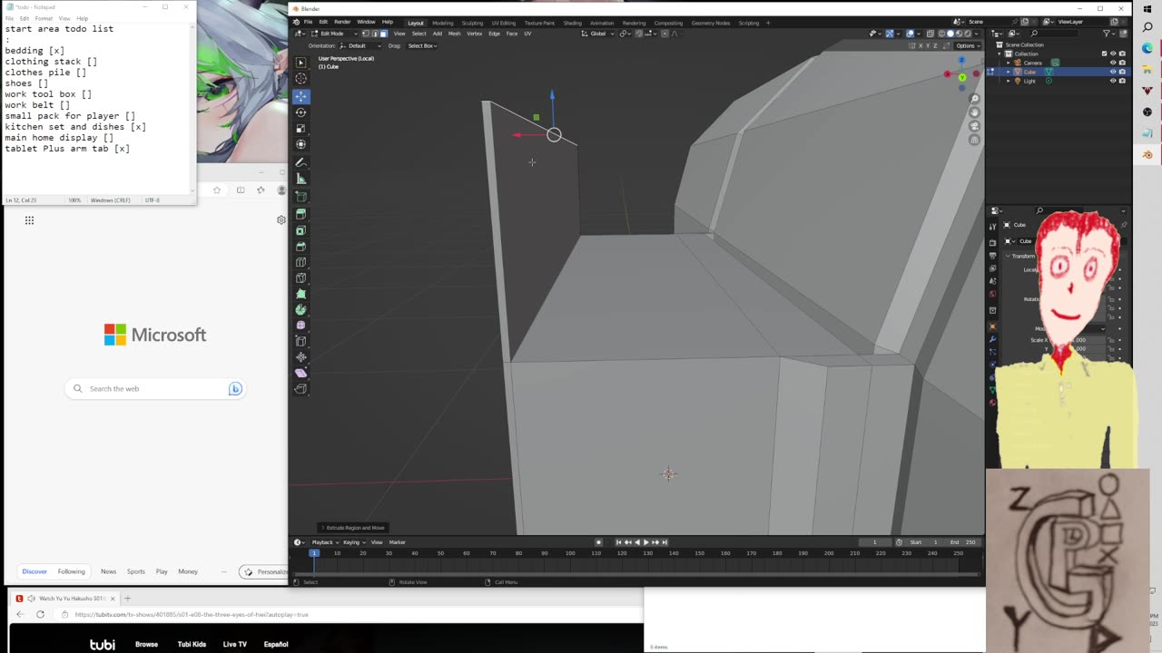Select the Transform tool in Blender toolbar
This screenshot has width=1162, height=653.
coord(300,144)
